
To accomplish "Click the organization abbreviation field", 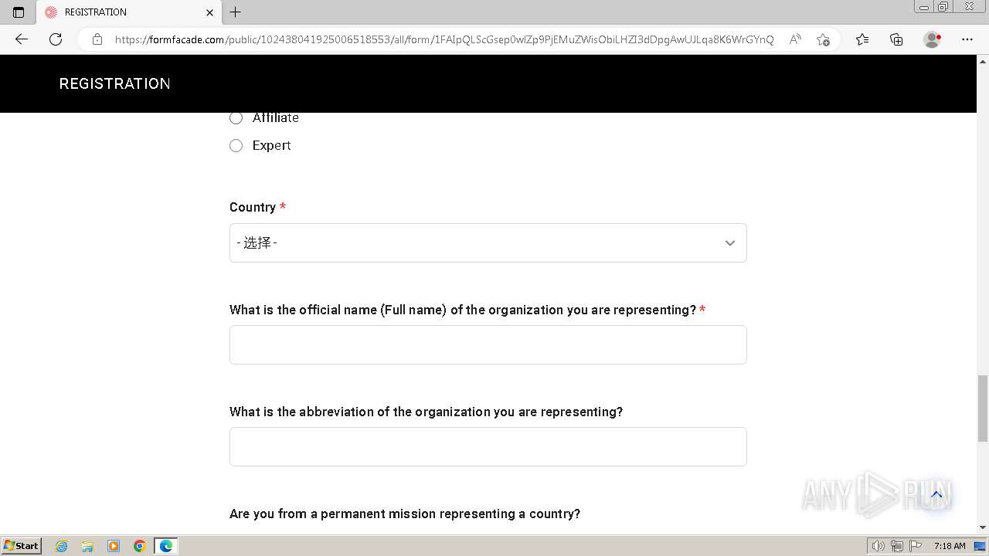I will (x=488, y=447).
